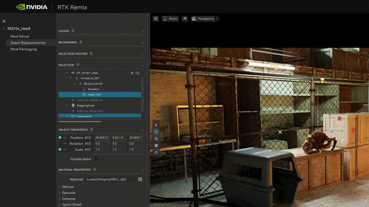Click the Position override blue dot
369x207 pixels.
coord(60,138)
